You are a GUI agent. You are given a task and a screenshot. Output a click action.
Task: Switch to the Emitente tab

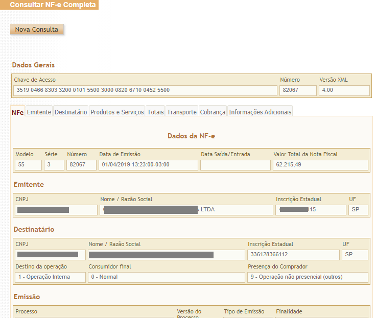[x=39, y=112]
